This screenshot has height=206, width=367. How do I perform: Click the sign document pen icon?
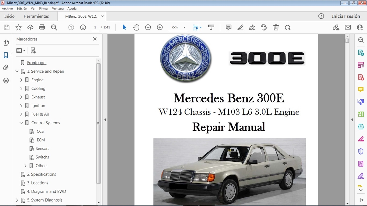tap(252, 27)
